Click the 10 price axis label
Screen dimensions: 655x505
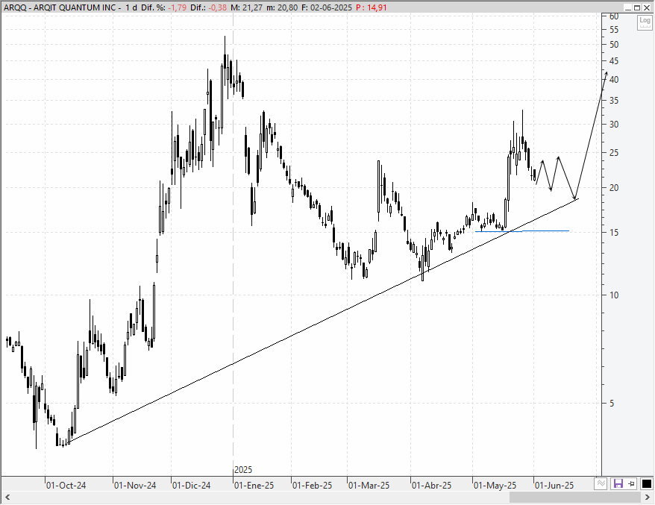coord(614,295)
